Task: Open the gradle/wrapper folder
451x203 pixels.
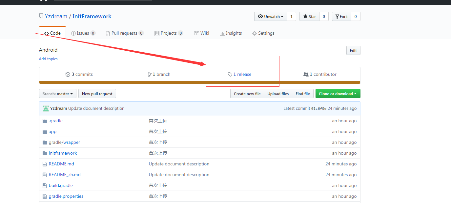Action: pos(64,143)
